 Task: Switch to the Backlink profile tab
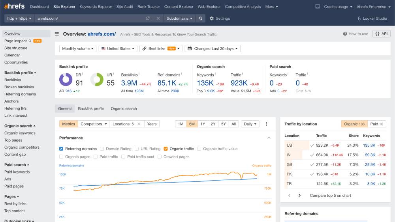(x=91, y=108)
